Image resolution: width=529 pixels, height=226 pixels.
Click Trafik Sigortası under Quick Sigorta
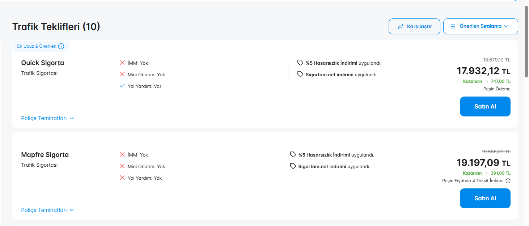tap(39, 73)
